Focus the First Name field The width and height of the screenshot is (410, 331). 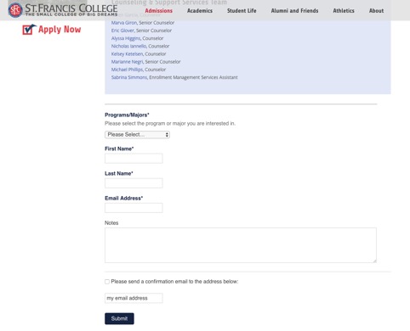(x=134, y=159)
